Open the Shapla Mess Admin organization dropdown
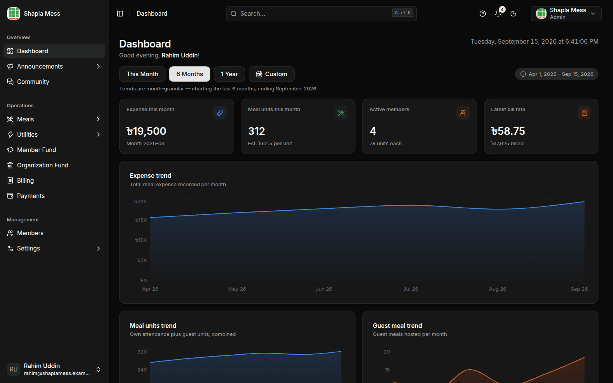613x383 pixels. (x=566, y=13)
